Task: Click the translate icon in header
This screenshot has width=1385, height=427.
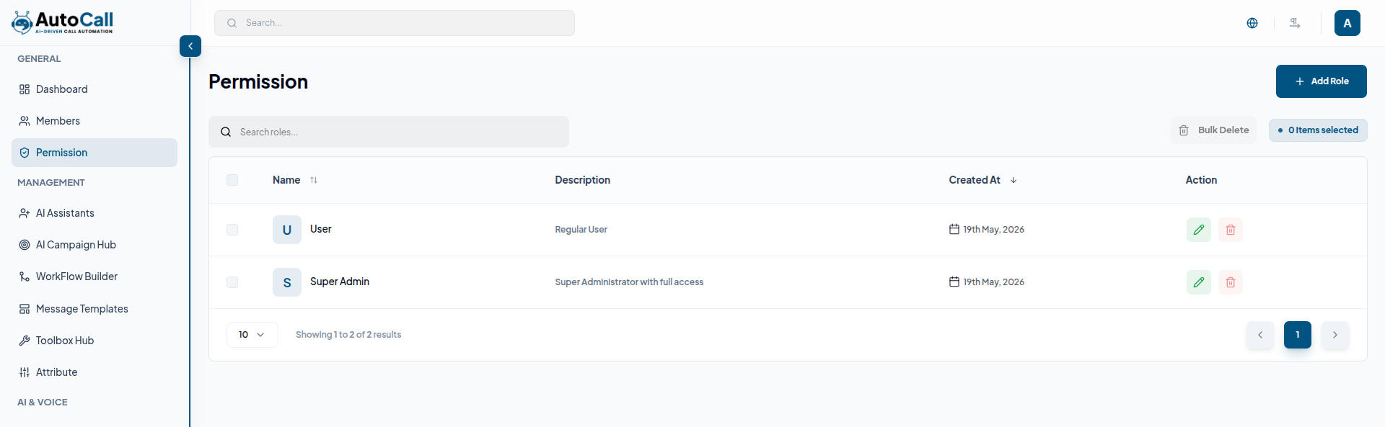Action: [x=1295, y=23]
